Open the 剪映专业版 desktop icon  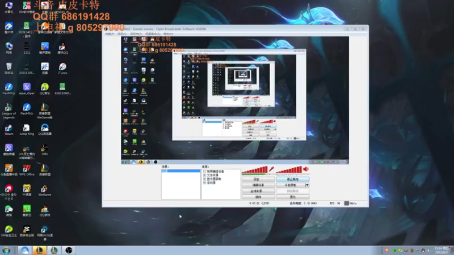tap(27, 231)
